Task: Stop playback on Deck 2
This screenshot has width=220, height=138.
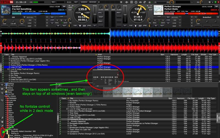Action: [x=136, y=26]
